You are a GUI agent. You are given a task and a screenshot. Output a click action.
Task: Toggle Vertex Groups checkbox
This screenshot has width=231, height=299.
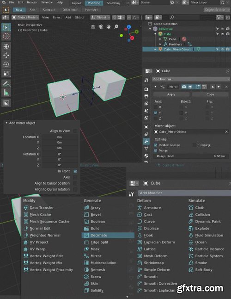pos(156,145)
